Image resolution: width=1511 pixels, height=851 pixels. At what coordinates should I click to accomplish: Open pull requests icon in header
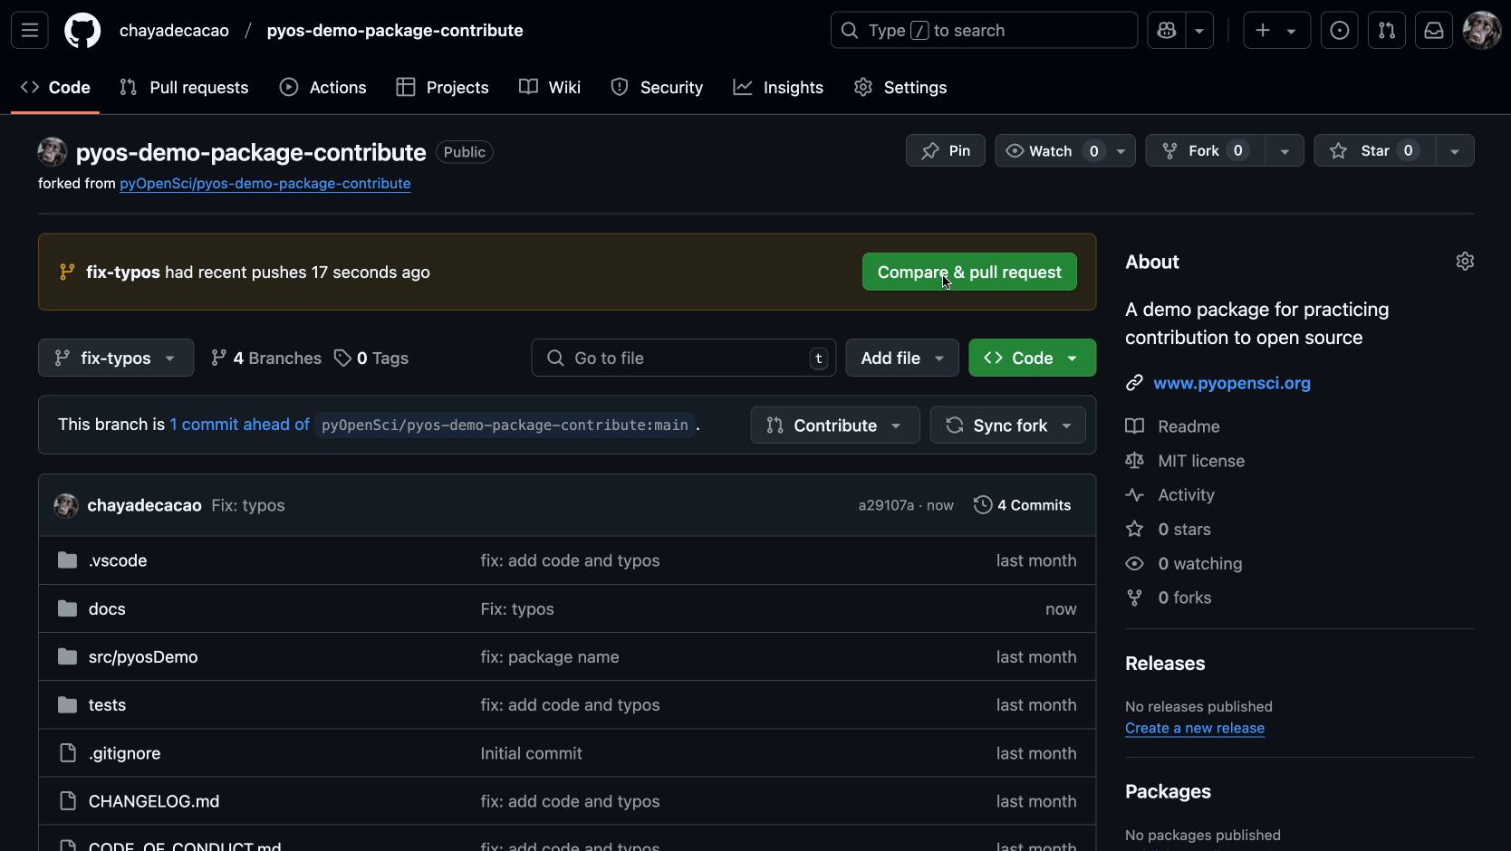1387,31
